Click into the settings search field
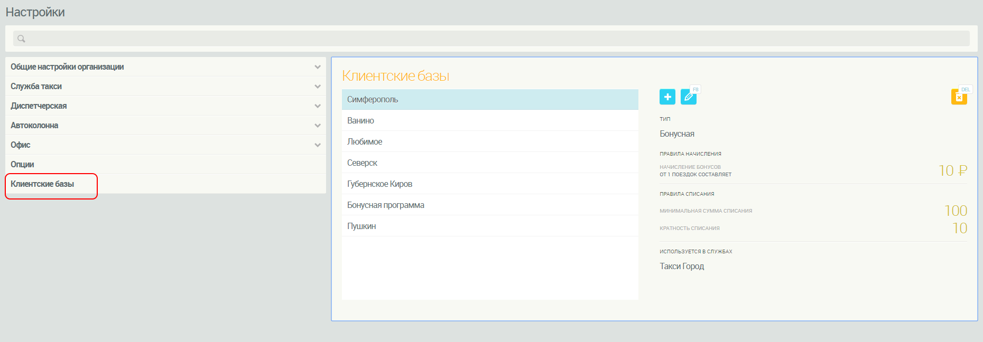 (491, 39)
